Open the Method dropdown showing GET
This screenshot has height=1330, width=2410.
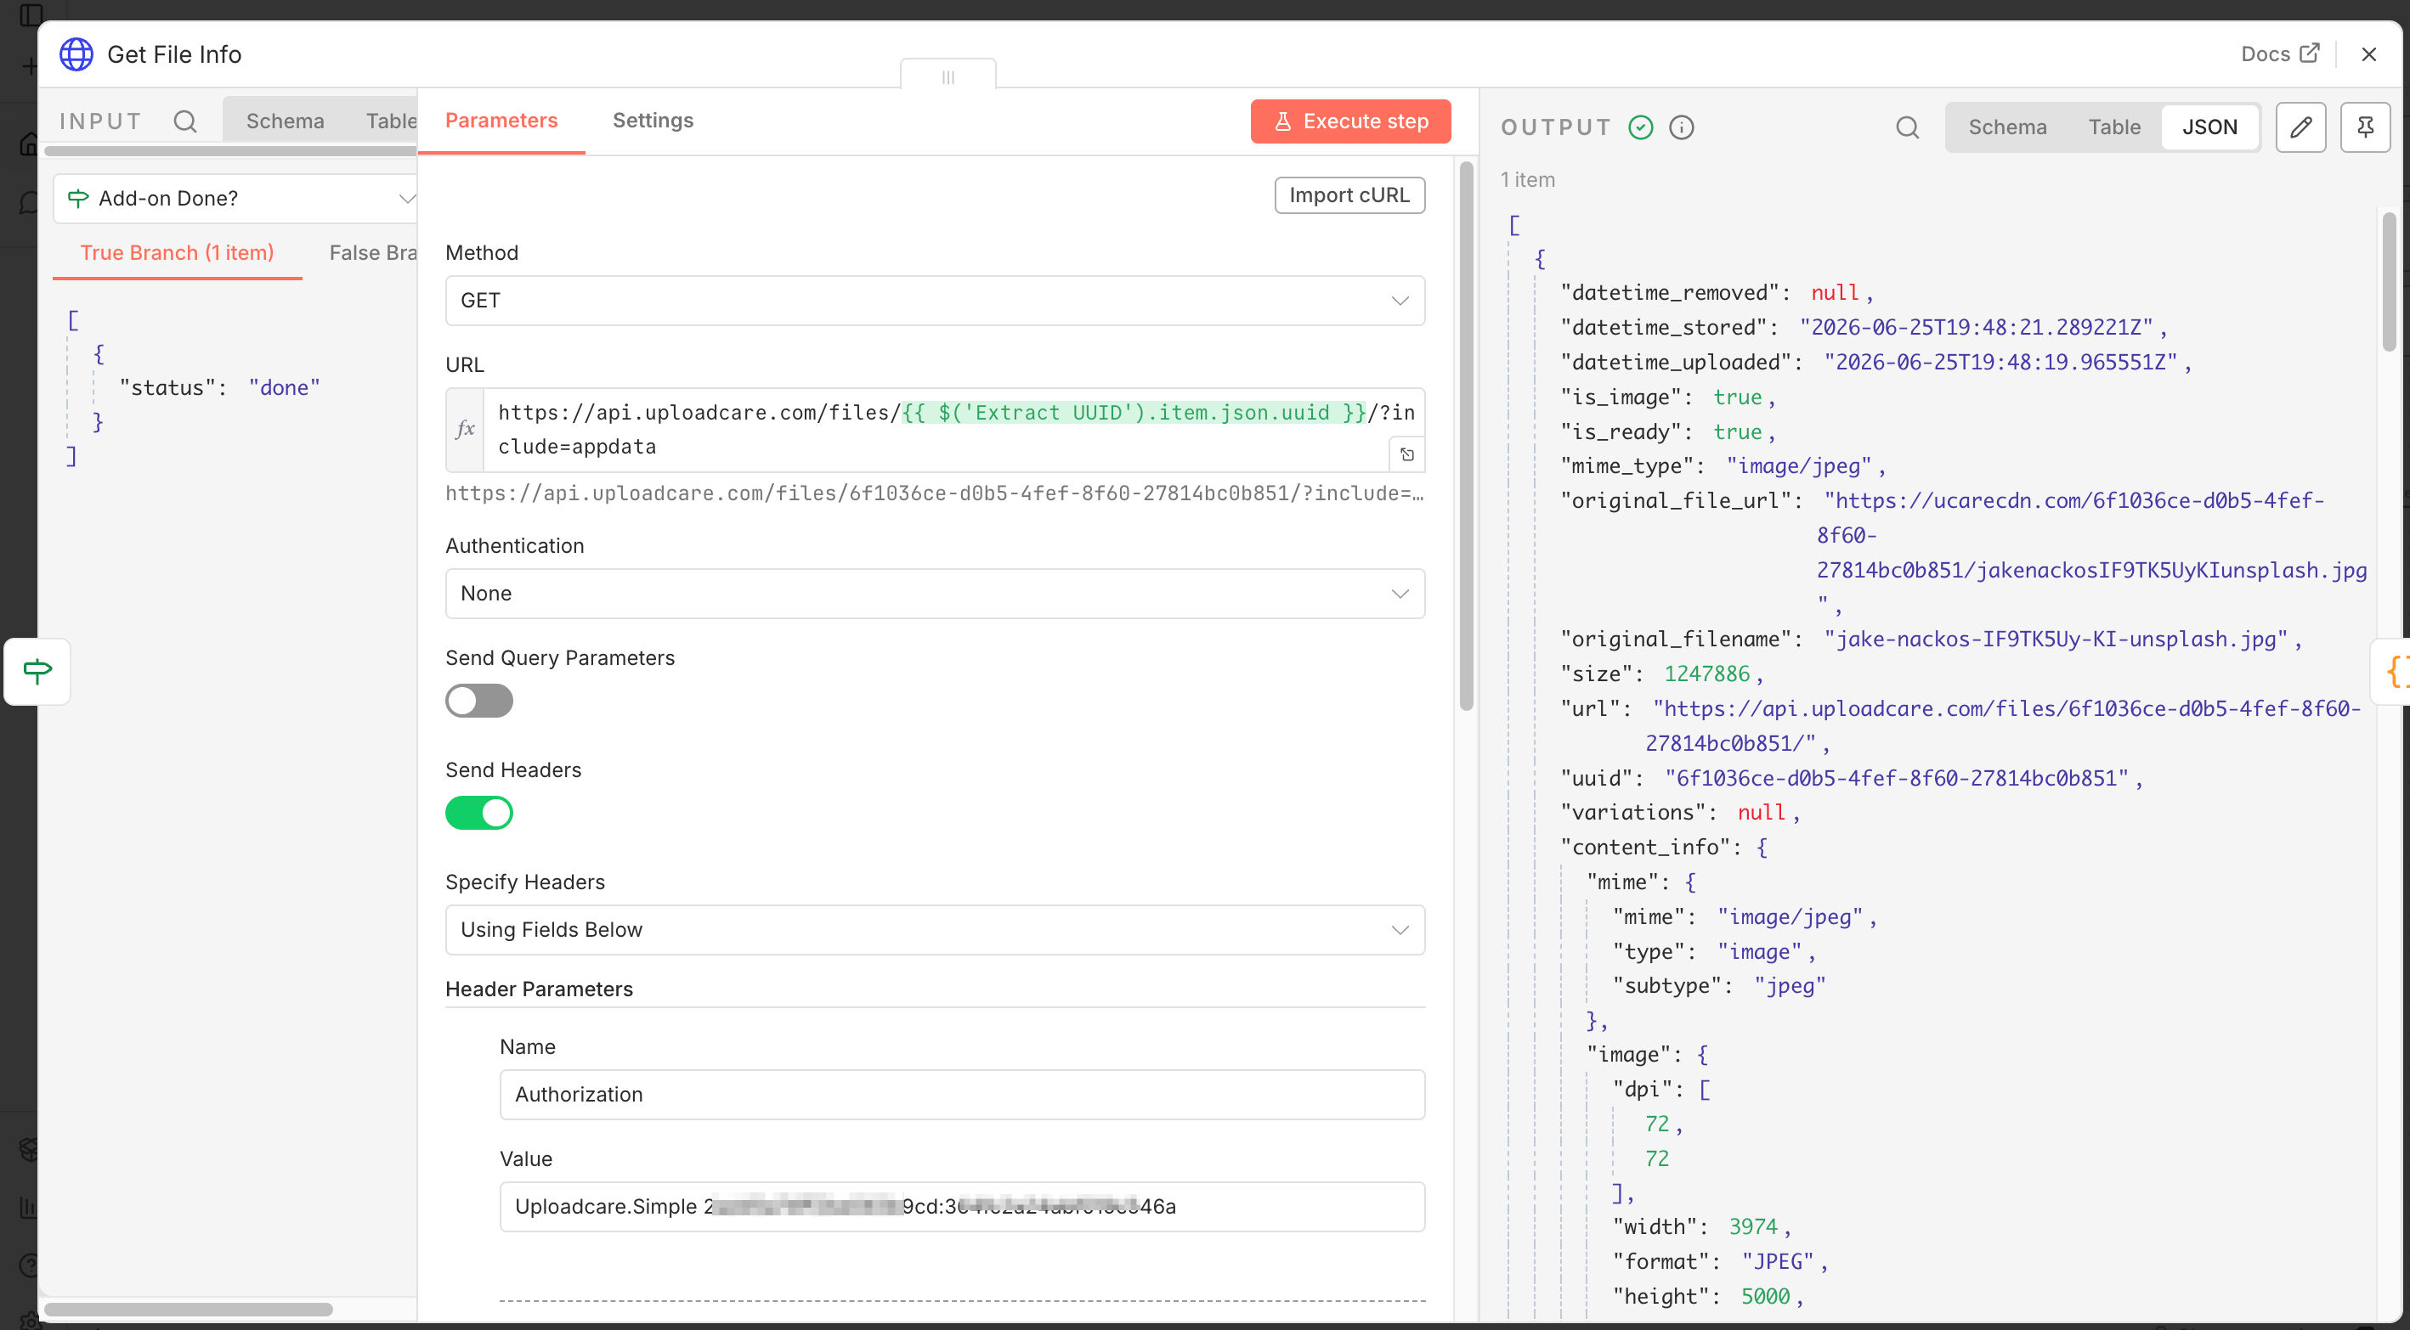[x=935, y=301]
